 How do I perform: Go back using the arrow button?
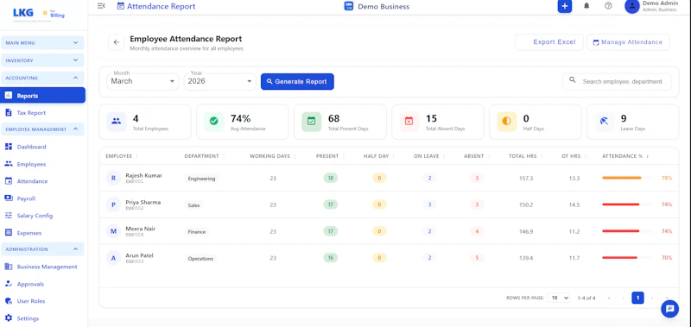[117, 42]
